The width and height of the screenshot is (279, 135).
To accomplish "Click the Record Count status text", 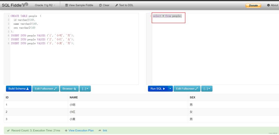I will coord(36,131).
